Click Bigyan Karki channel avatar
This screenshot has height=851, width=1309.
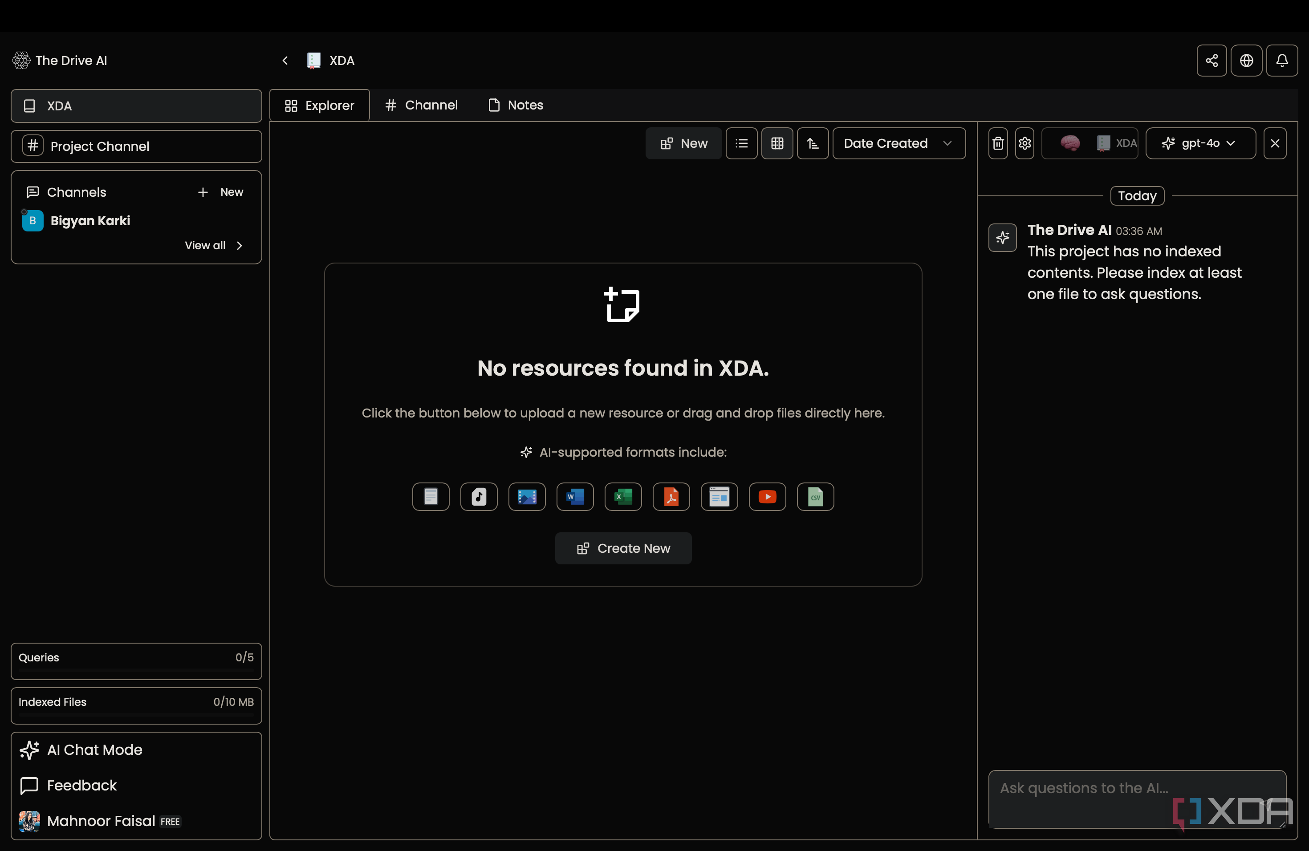pos(33,221)
